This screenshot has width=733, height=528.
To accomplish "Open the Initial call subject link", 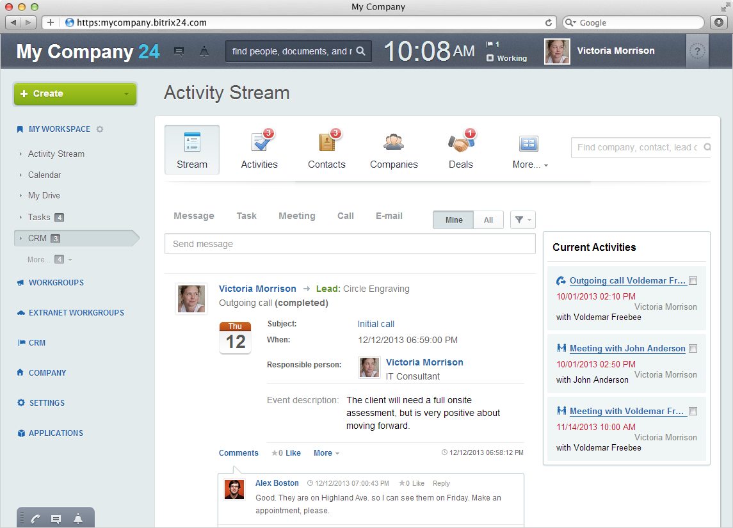I will (x=376, y=324).
